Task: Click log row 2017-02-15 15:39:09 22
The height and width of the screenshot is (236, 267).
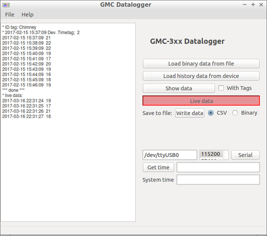Action: (x=26, y=48)
